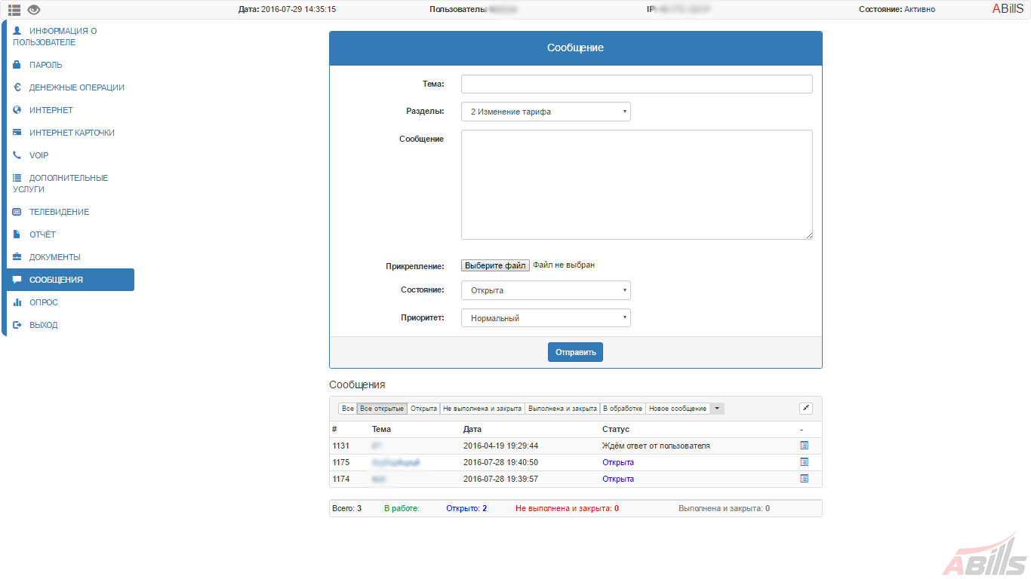Select the Все filter tab

(x=347, y=409)
